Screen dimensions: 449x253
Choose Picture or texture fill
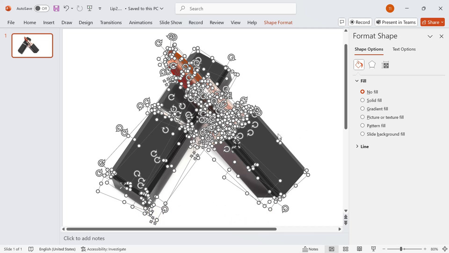pyautogui.click(x=362, y=117)
